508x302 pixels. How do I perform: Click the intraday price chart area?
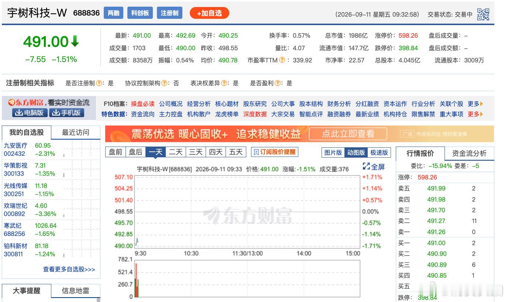pyautogui.click(x=247, y=211)
